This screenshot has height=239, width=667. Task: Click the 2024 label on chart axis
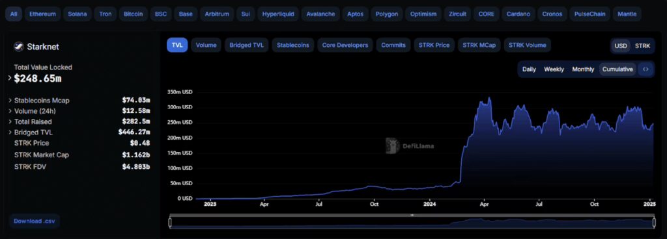[430, 204]
